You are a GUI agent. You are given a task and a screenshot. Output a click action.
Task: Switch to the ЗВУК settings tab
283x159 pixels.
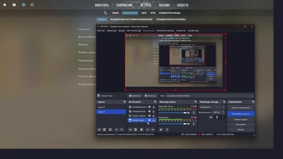point(144,13)
